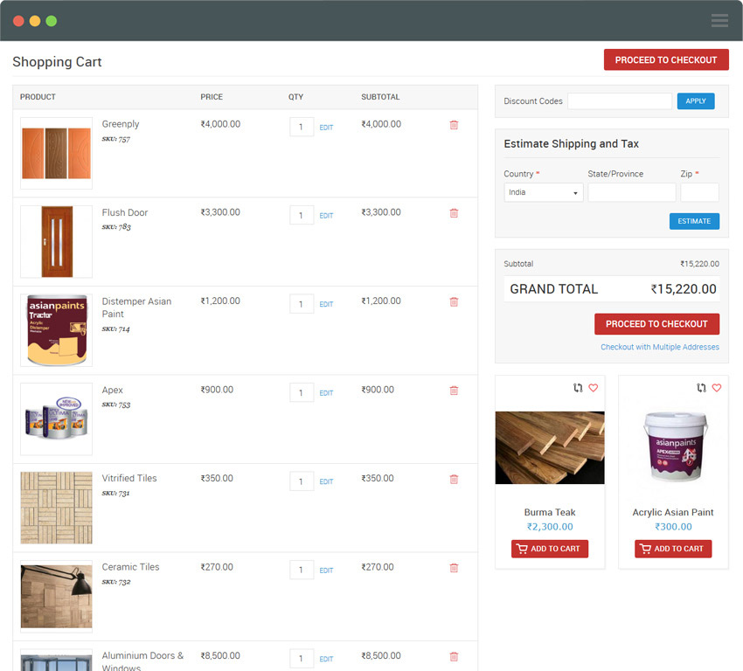
Task: Select Apex quantity input
Action: tap(302, 392)
